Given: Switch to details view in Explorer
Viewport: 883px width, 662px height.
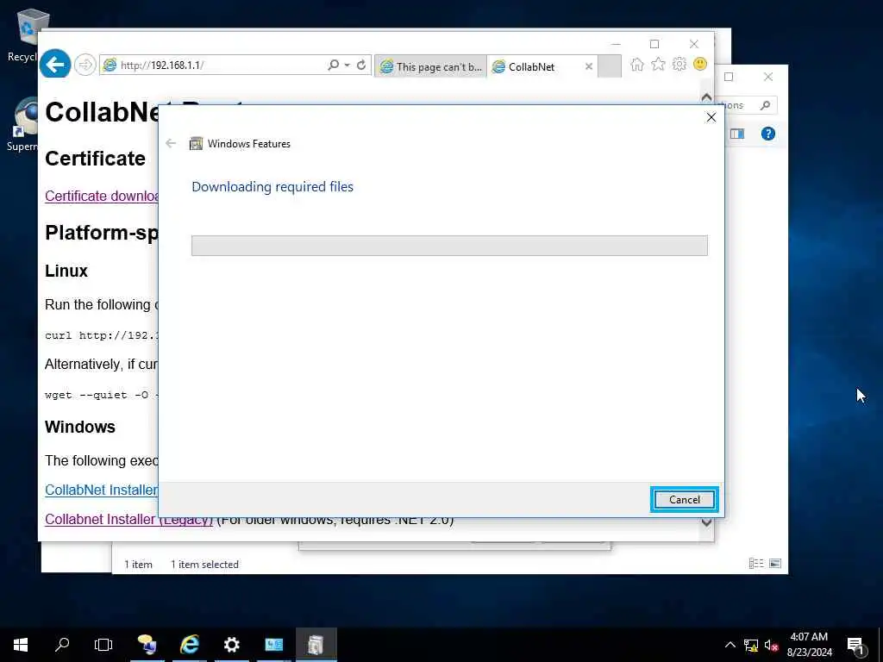Looking at the screenshot, I should click(x=756, y=563).
